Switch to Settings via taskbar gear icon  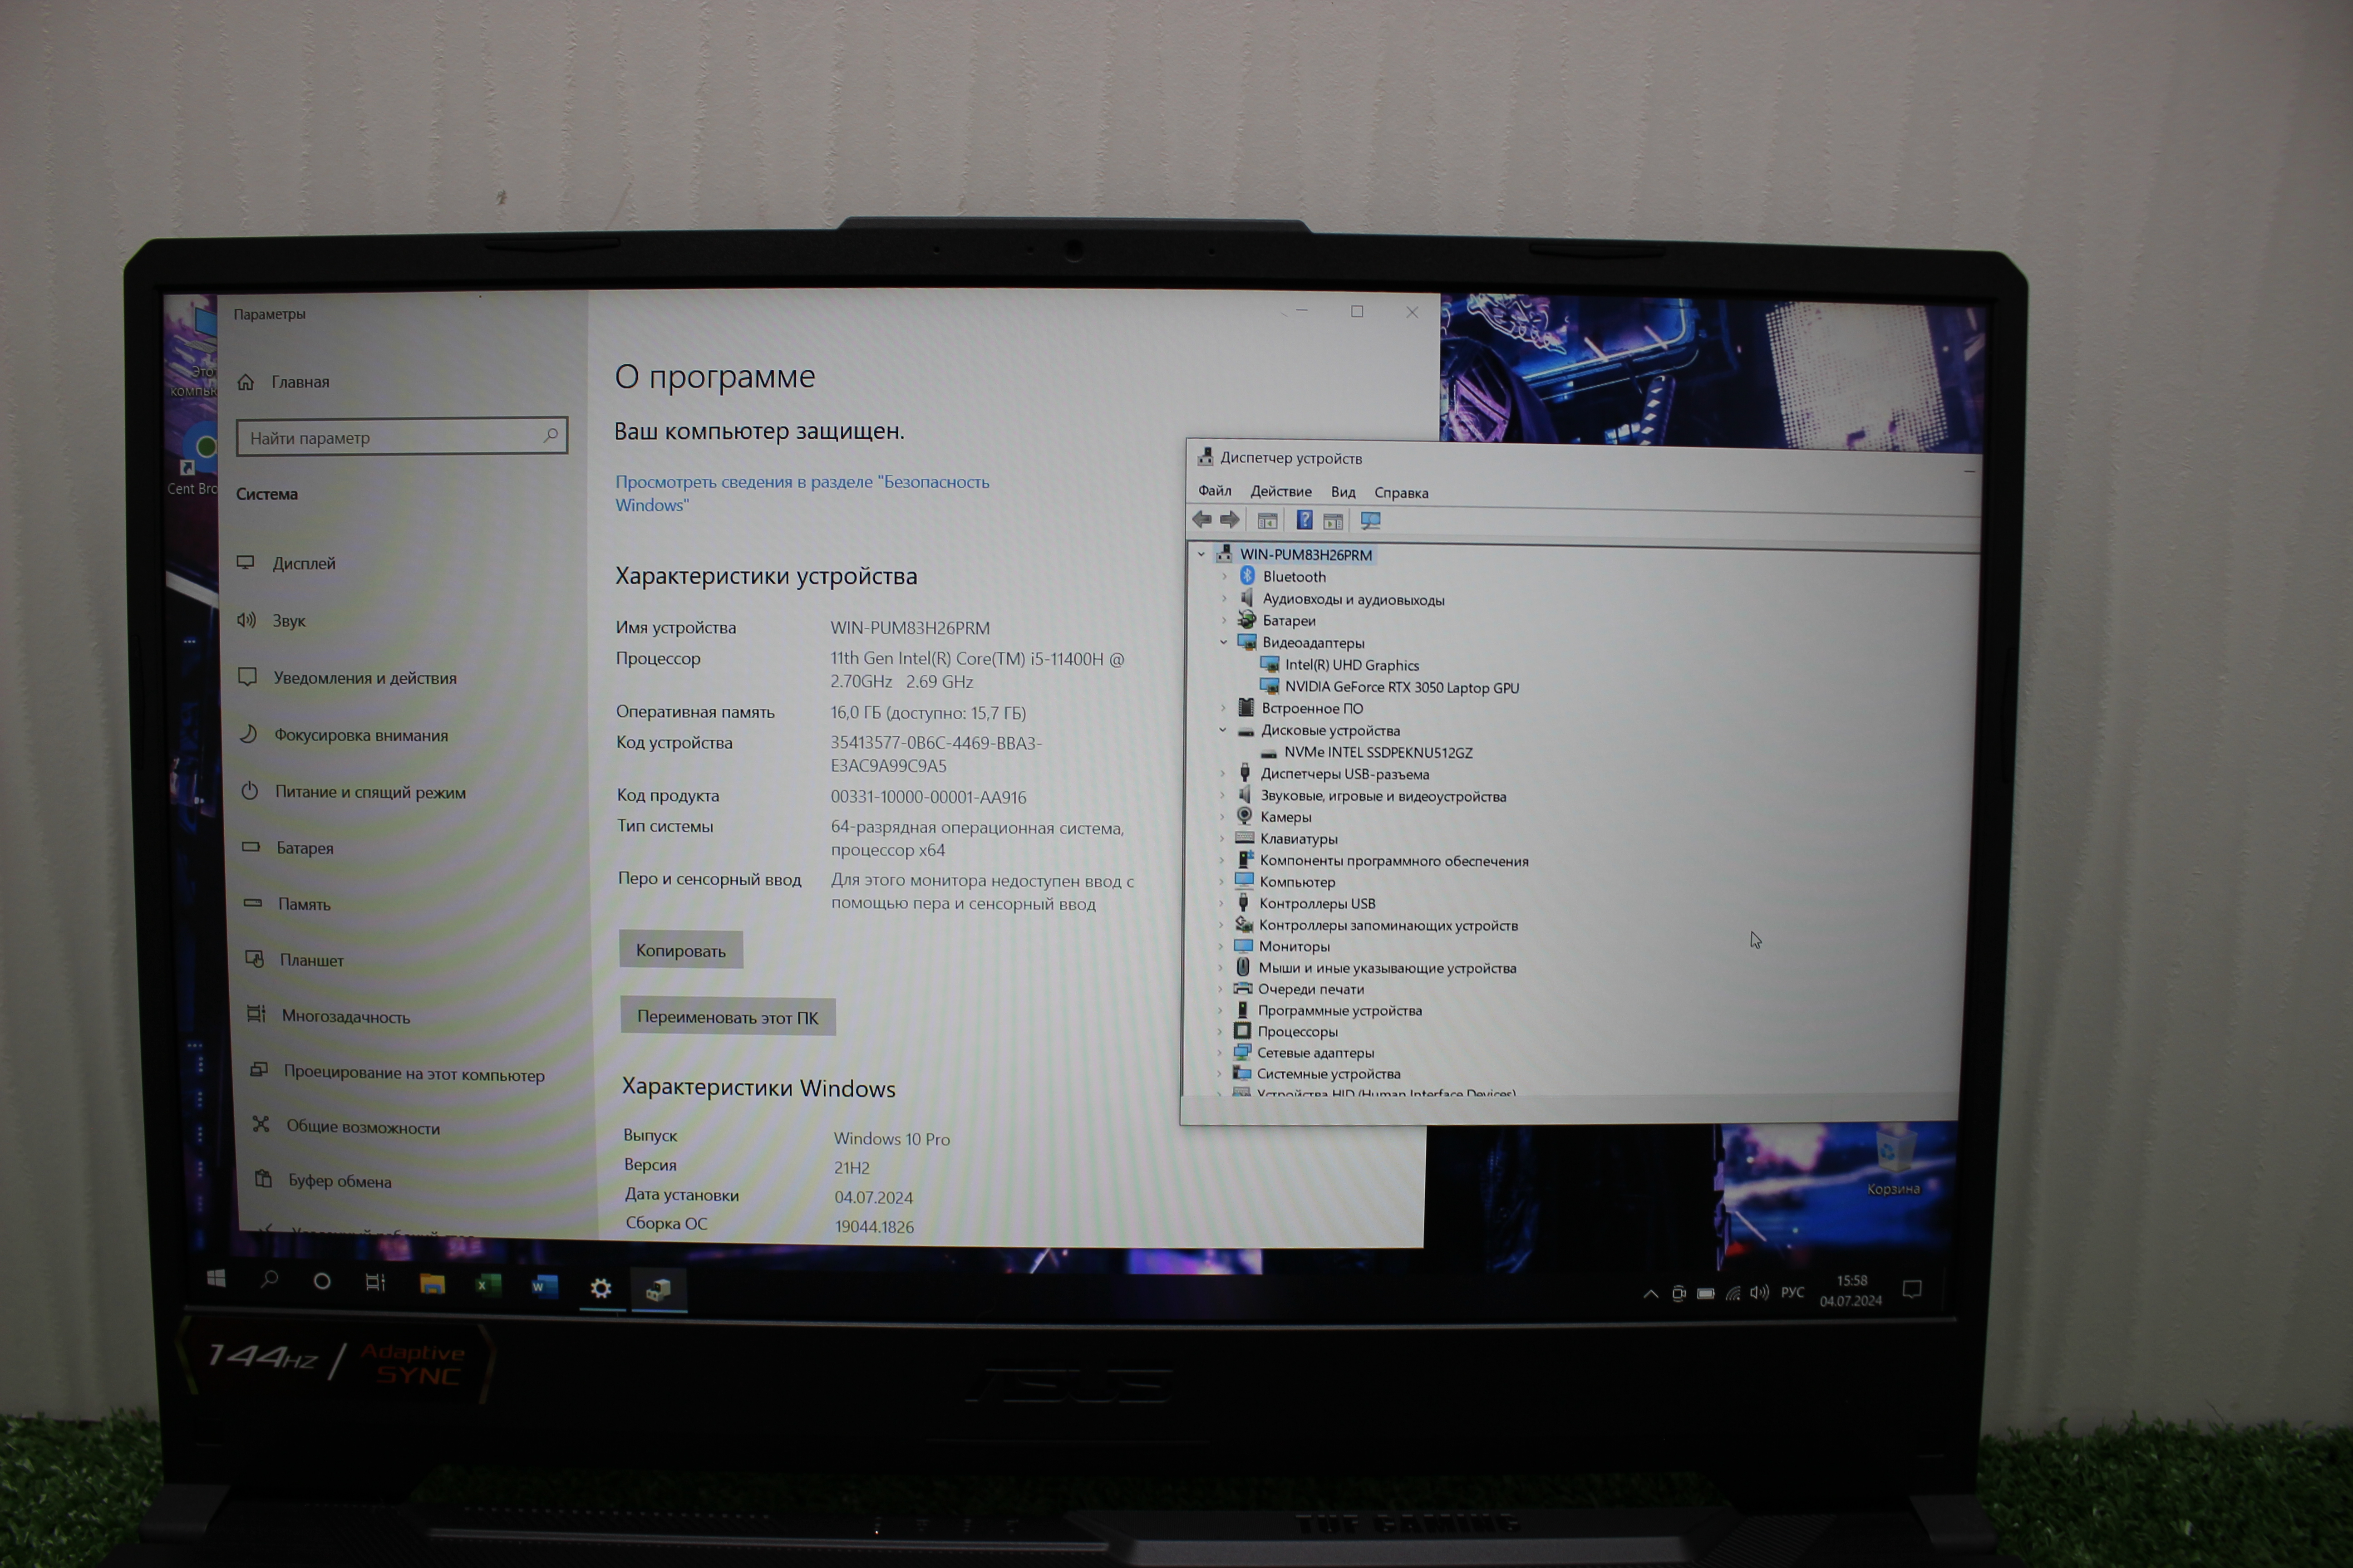coord(600,1288)
